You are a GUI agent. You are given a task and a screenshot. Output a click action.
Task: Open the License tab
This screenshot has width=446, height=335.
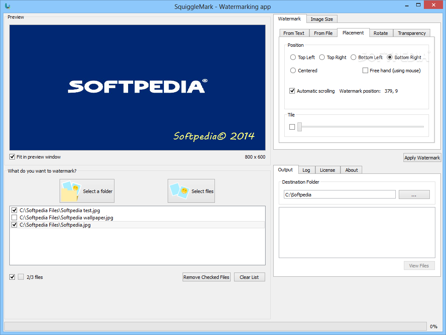[x=328, y=170]
